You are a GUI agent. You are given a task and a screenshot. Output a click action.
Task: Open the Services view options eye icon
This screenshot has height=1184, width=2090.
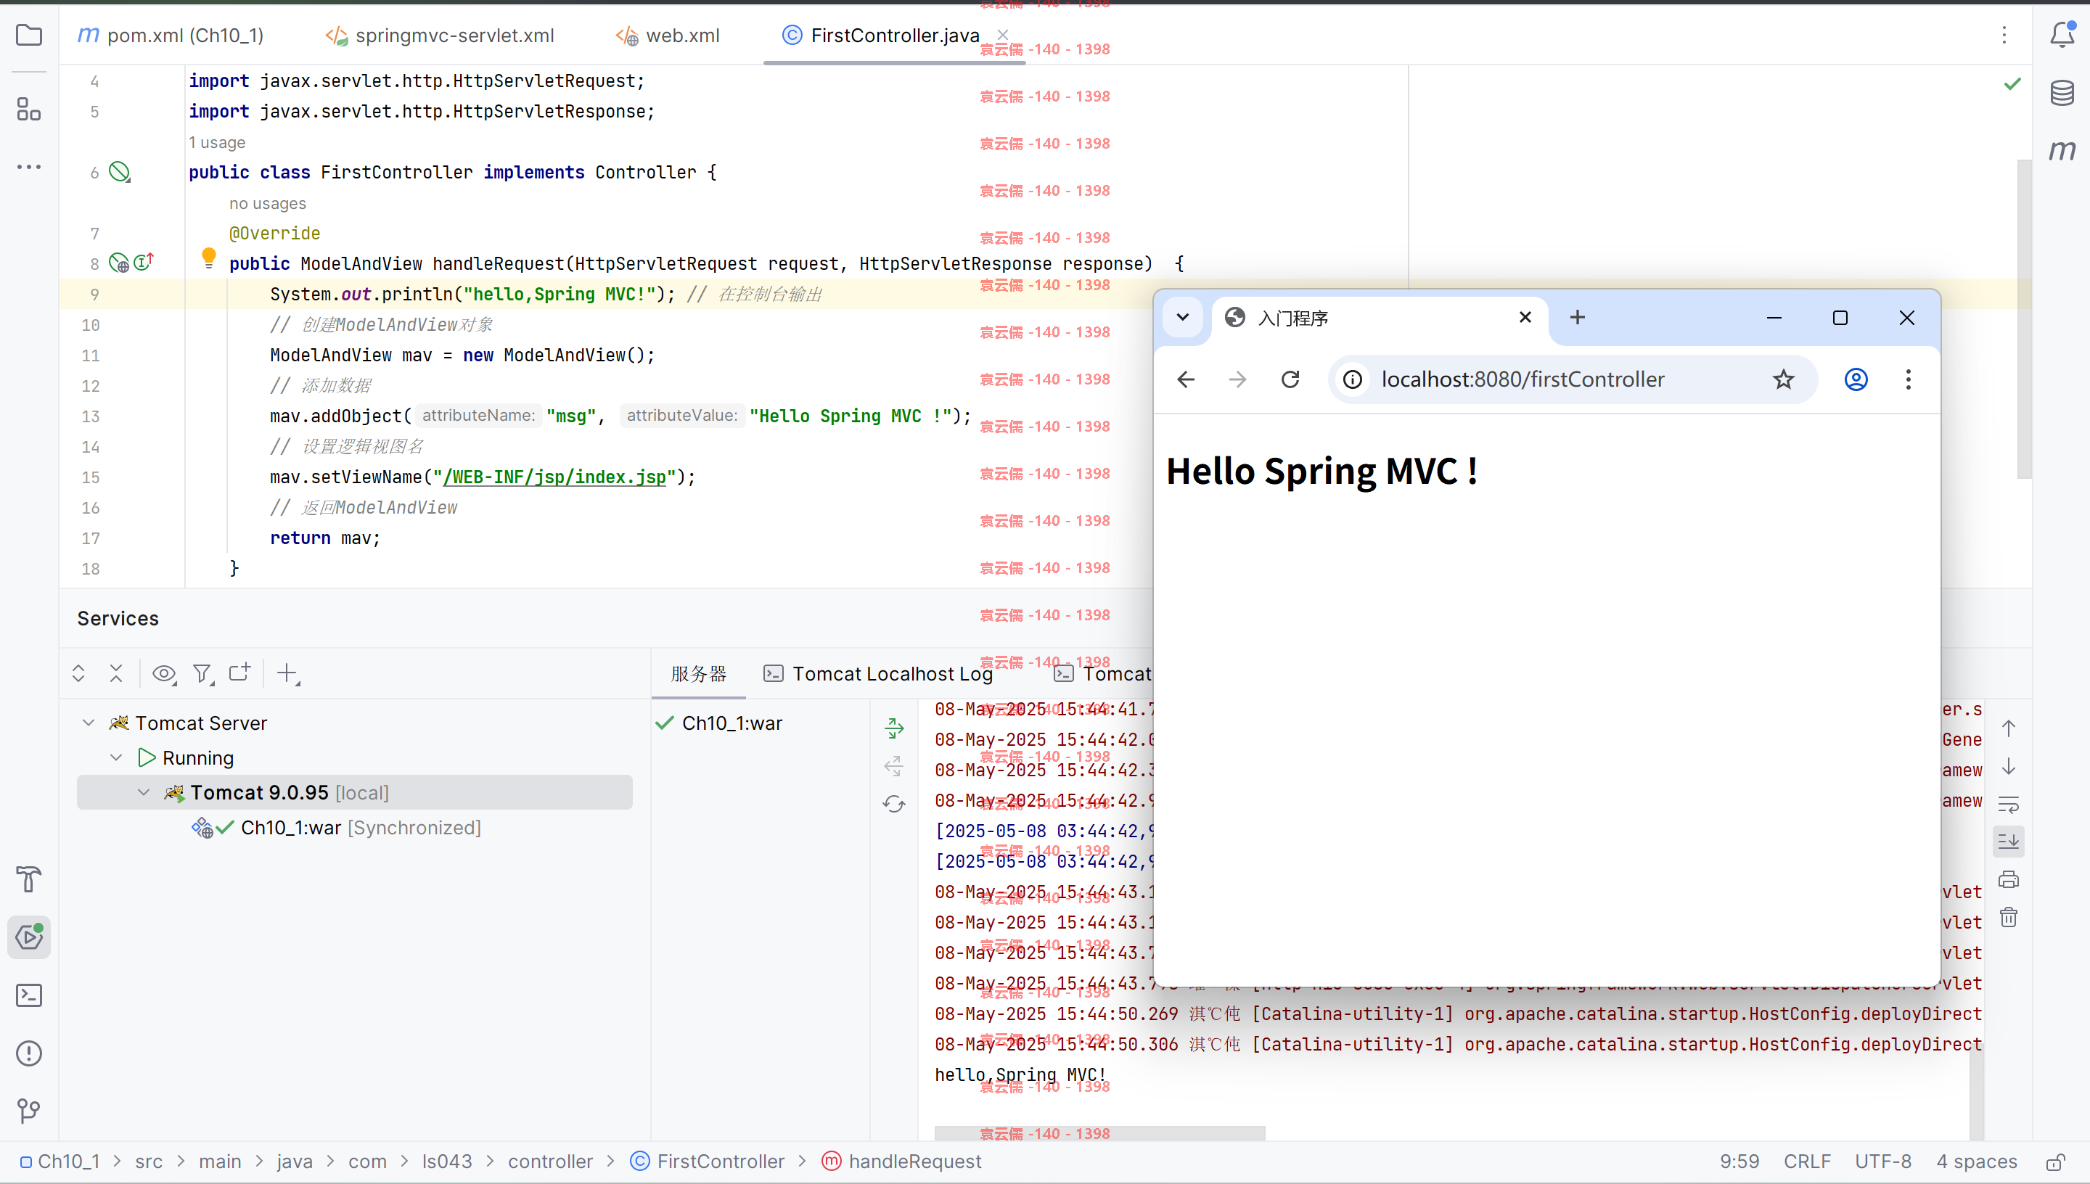point(164,673)
